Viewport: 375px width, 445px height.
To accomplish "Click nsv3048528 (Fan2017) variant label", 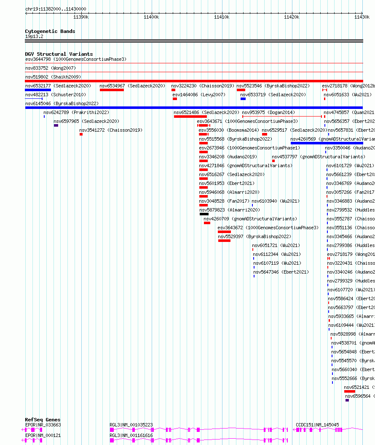I will pyautogui.click(x=224, y=201).
